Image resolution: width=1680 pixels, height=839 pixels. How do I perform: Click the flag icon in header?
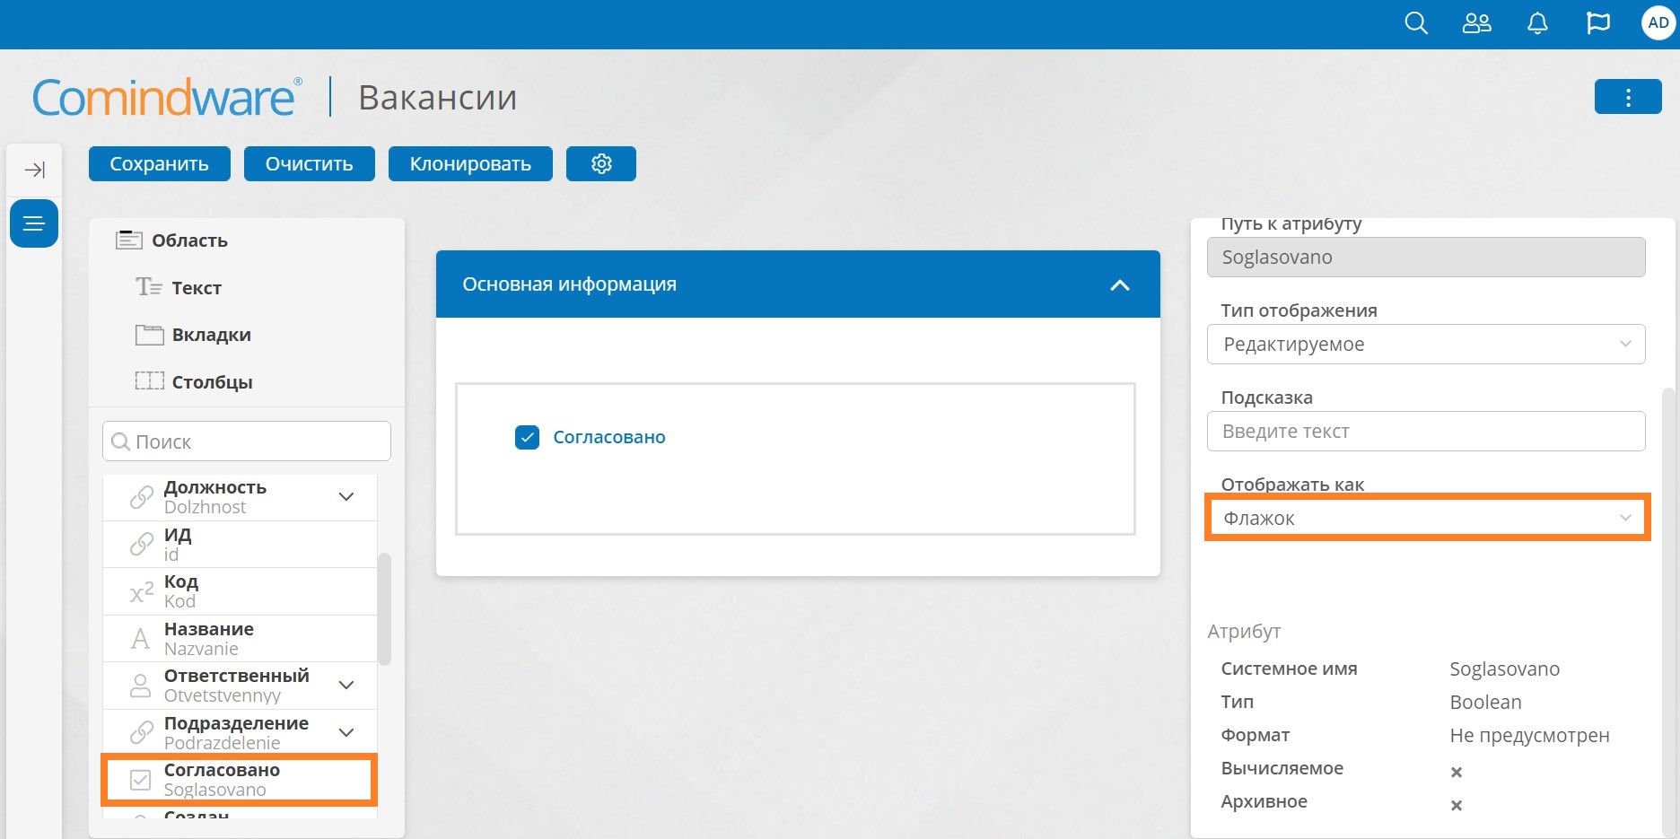point(1598,23)
